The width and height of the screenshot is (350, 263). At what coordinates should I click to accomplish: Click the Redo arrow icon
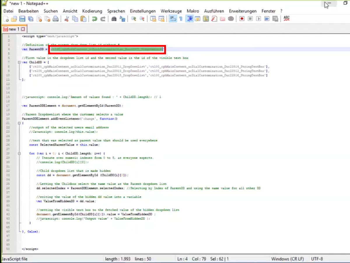(103, 19)
